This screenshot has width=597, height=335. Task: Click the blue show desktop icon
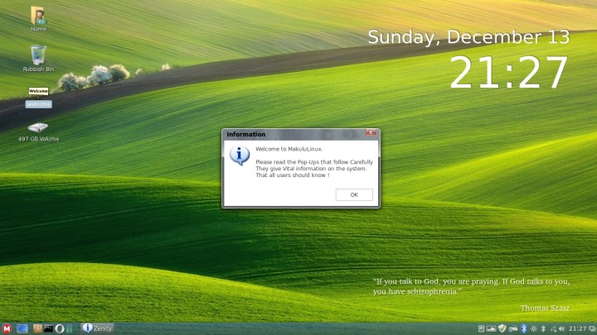(x=22, y=328)
